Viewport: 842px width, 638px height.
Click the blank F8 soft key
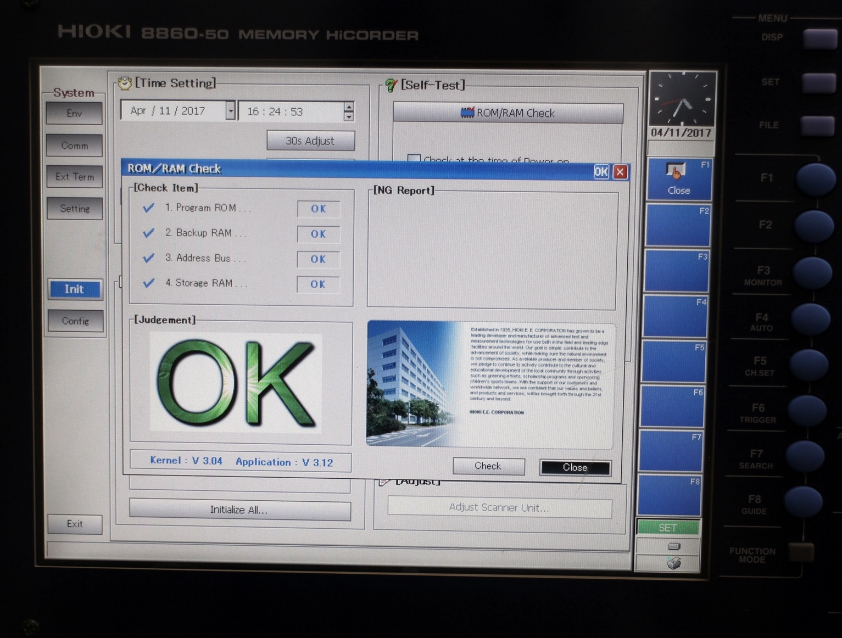click(x=670, y=496)
